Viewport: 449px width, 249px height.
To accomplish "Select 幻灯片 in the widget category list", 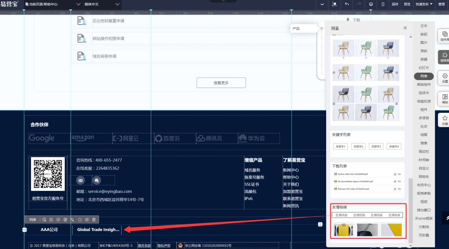I will (x=424, y=68).
